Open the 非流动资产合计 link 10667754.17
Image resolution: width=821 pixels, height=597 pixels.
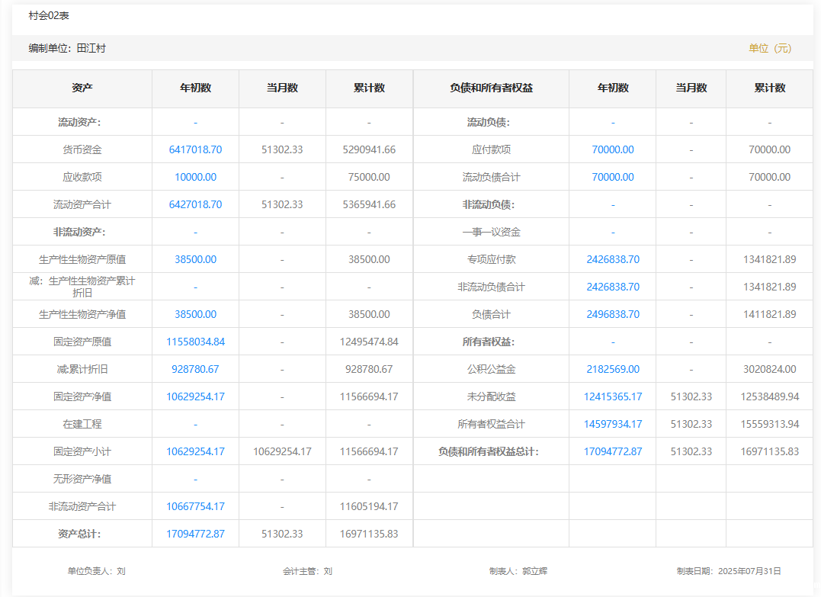[195, 506]
